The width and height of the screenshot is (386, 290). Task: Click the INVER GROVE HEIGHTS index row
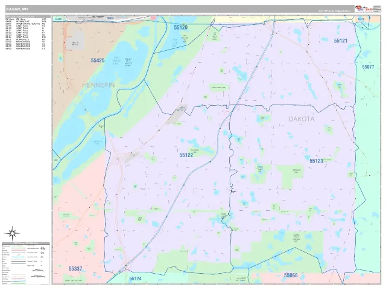[x=25, y=24]
